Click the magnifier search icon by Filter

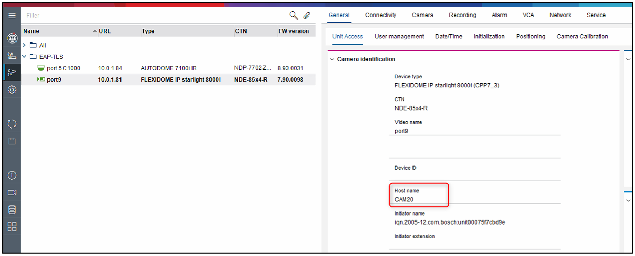tap(294, 15)
